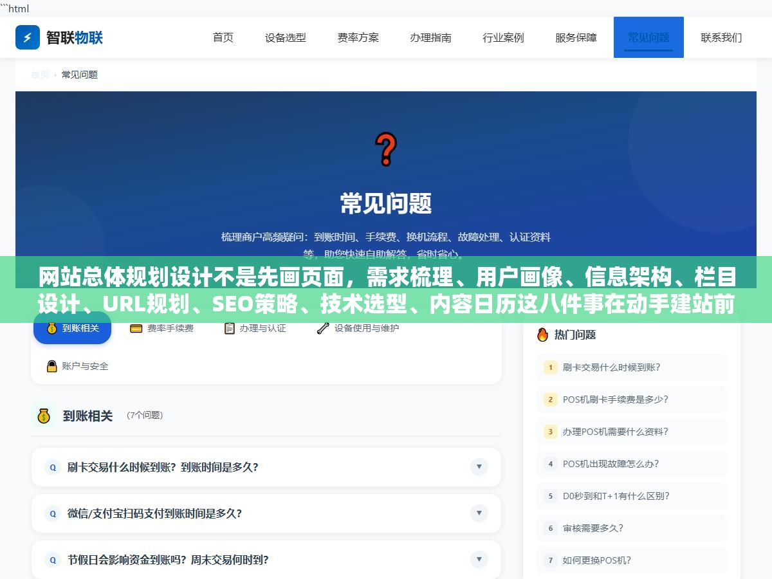The image size is (772, 579).
Task: Click the (7个问题) count label
Action: (145, 416)
